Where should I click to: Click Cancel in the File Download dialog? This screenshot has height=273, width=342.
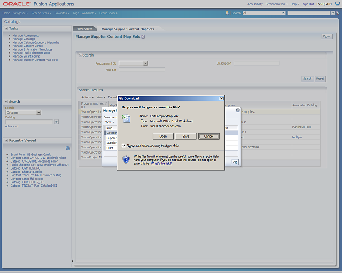click(x=209, y=136)
